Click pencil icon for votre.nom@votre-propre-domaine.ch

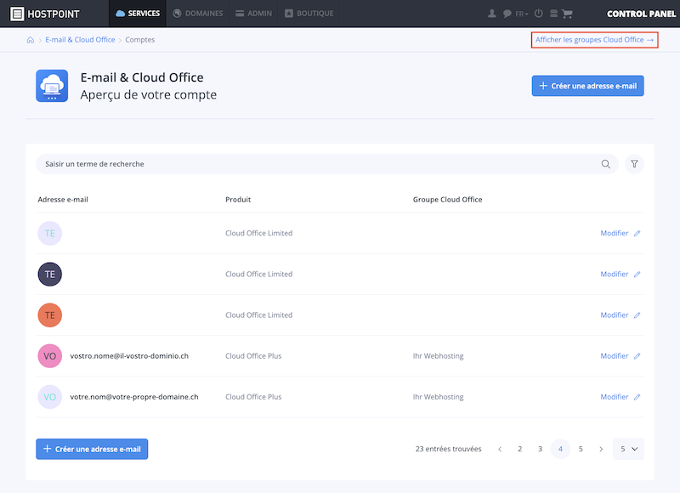(637, 397)
